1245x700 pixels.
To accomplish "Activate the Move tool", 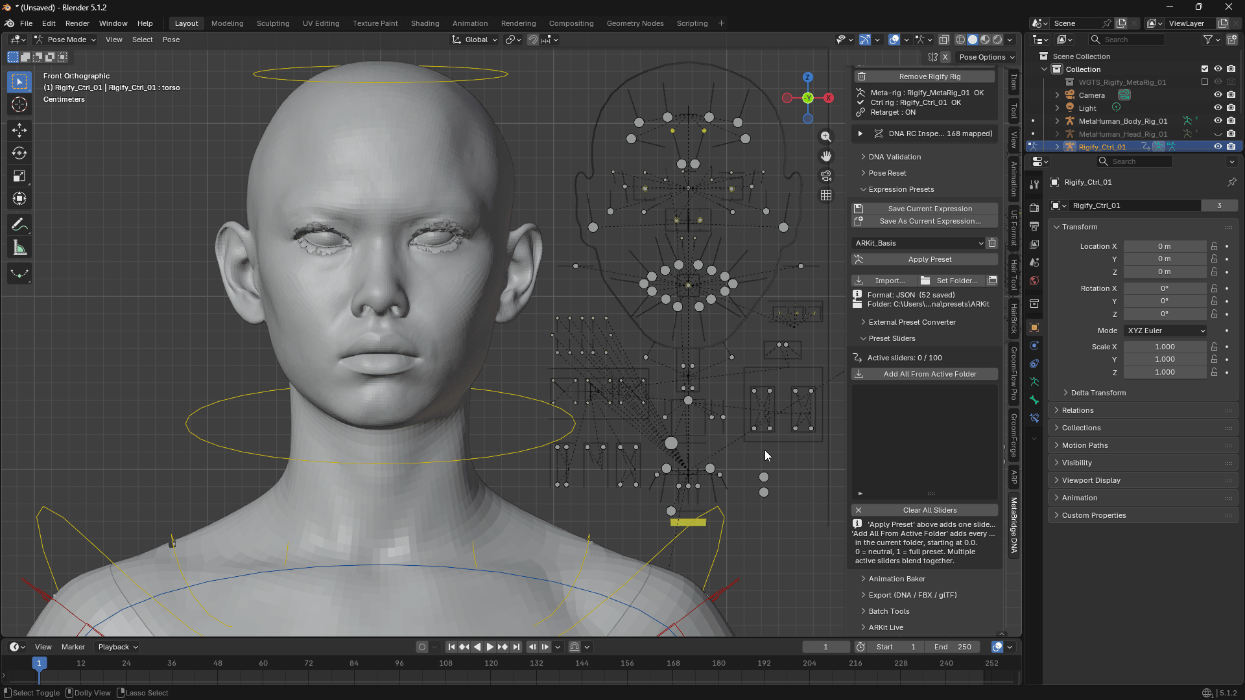I will pyautogui.click(x=19, y=130).
